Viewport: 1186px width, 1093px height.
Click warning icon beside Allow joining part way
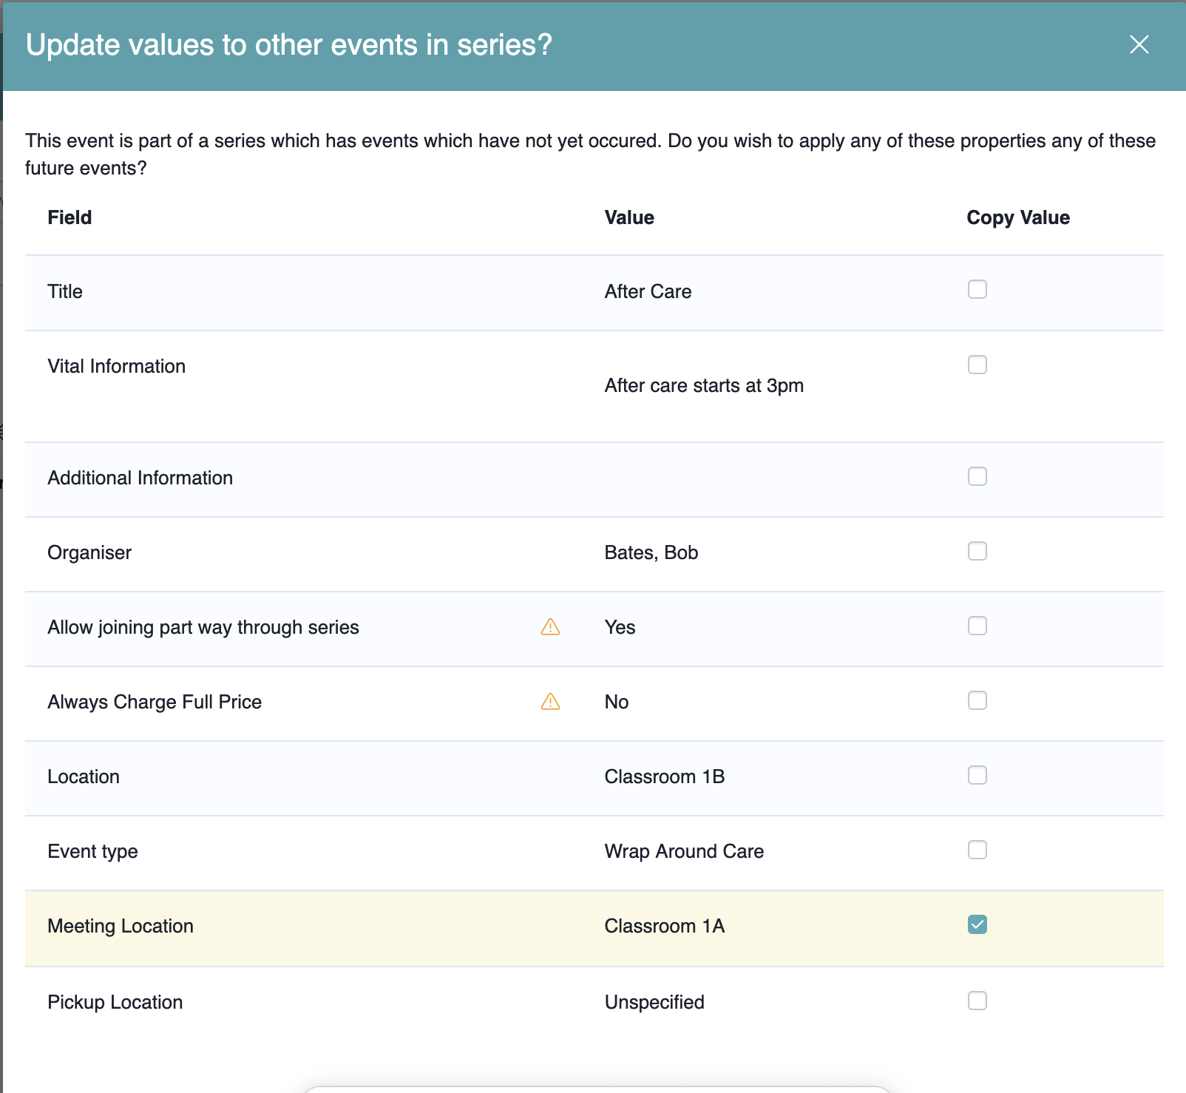[550, 627]
